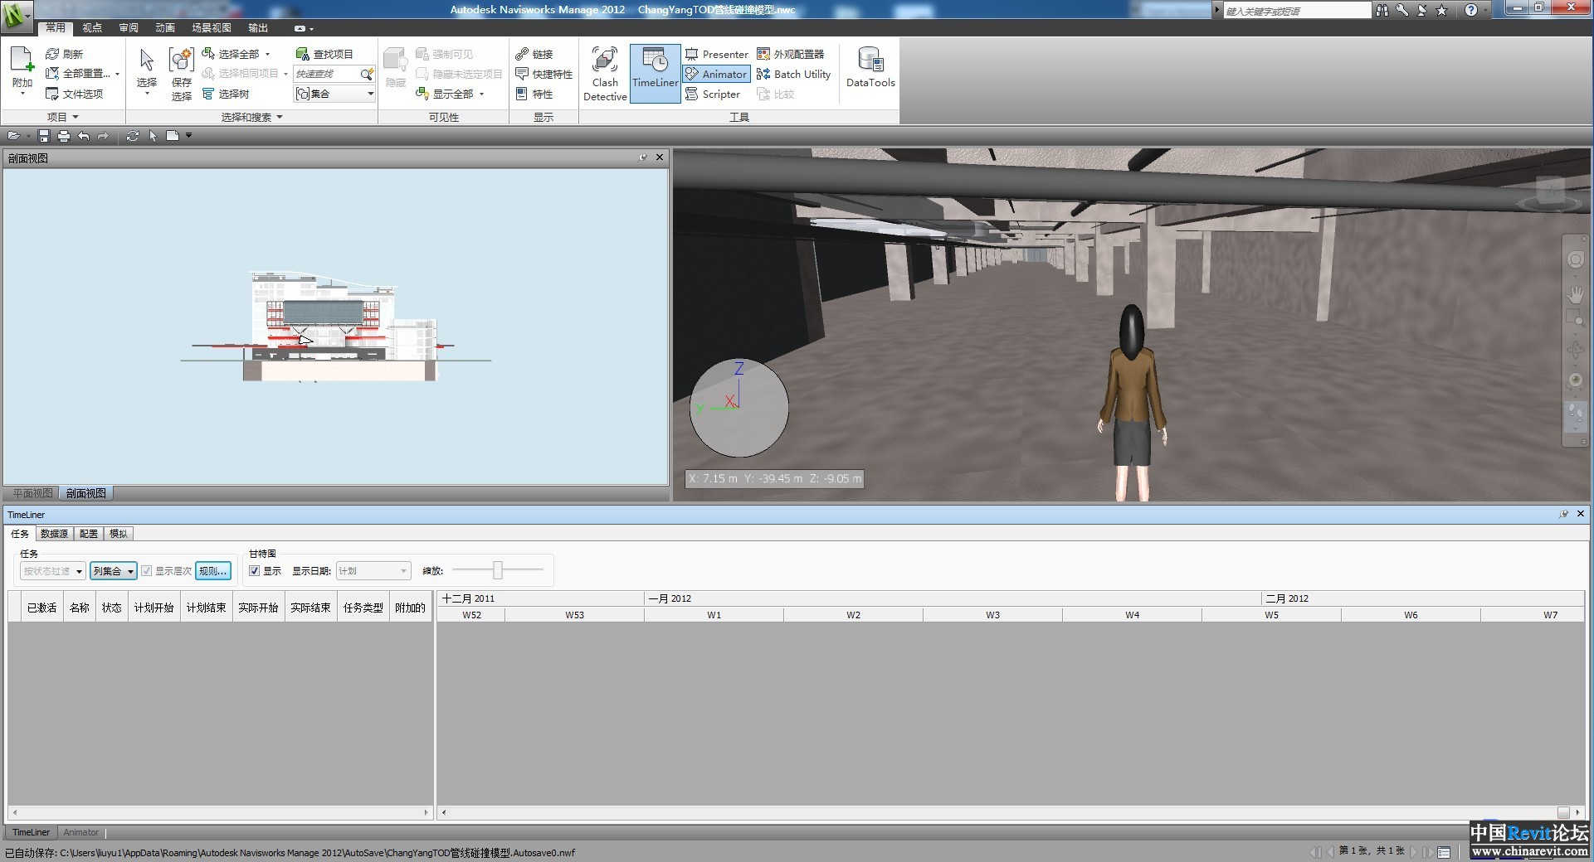Open the 按状态过滤 filter dropdown

(x=52, y=571)
